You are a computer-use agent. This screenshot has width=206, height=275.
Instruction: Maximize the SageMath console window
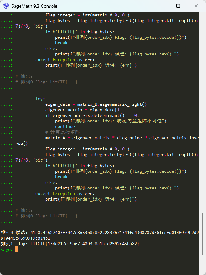click(x=178, y=6)
